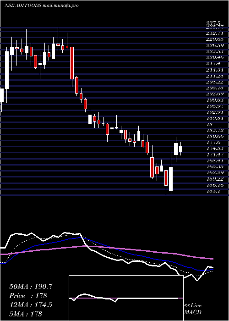Select the 232.71 price axis label
The height and width of the screenshot is (321, 229).
[x=215, y=33]
